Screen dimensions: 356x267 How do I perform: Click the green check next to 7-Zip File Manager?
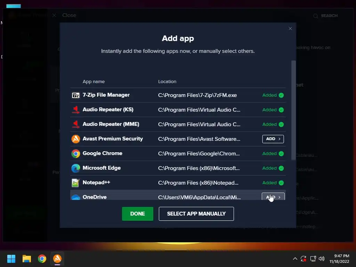(x=281, y=95)
